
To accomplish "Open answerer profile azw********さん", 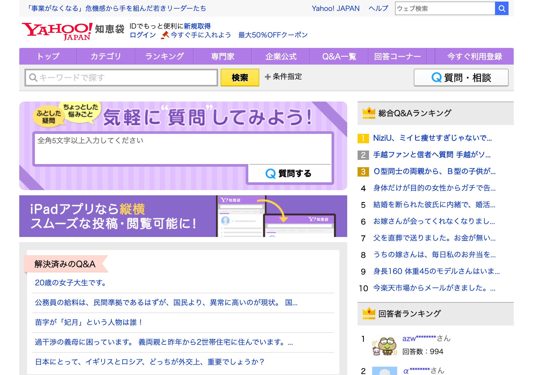I will pos(426,339).
